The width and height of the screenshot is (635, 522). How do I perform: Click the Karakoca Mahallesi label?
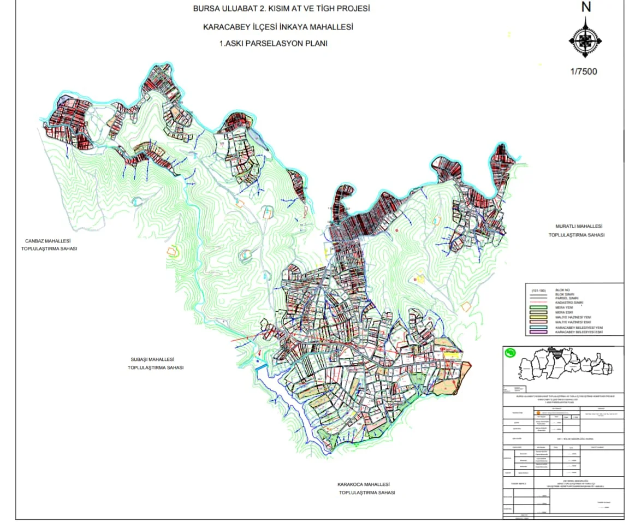click(363, 485)
